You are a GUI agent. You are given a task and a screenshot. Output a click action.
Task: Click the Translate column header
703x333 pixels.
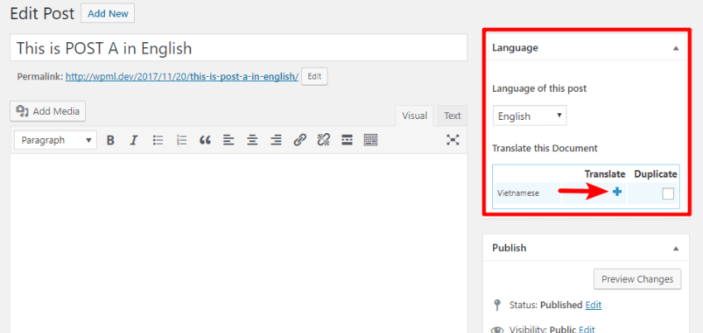tap(605, 174)
